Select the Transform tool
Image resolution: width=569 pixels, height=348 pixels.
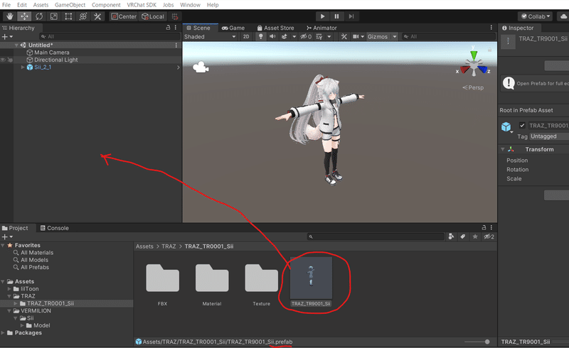pyautogui.click(x=83, y=16)
